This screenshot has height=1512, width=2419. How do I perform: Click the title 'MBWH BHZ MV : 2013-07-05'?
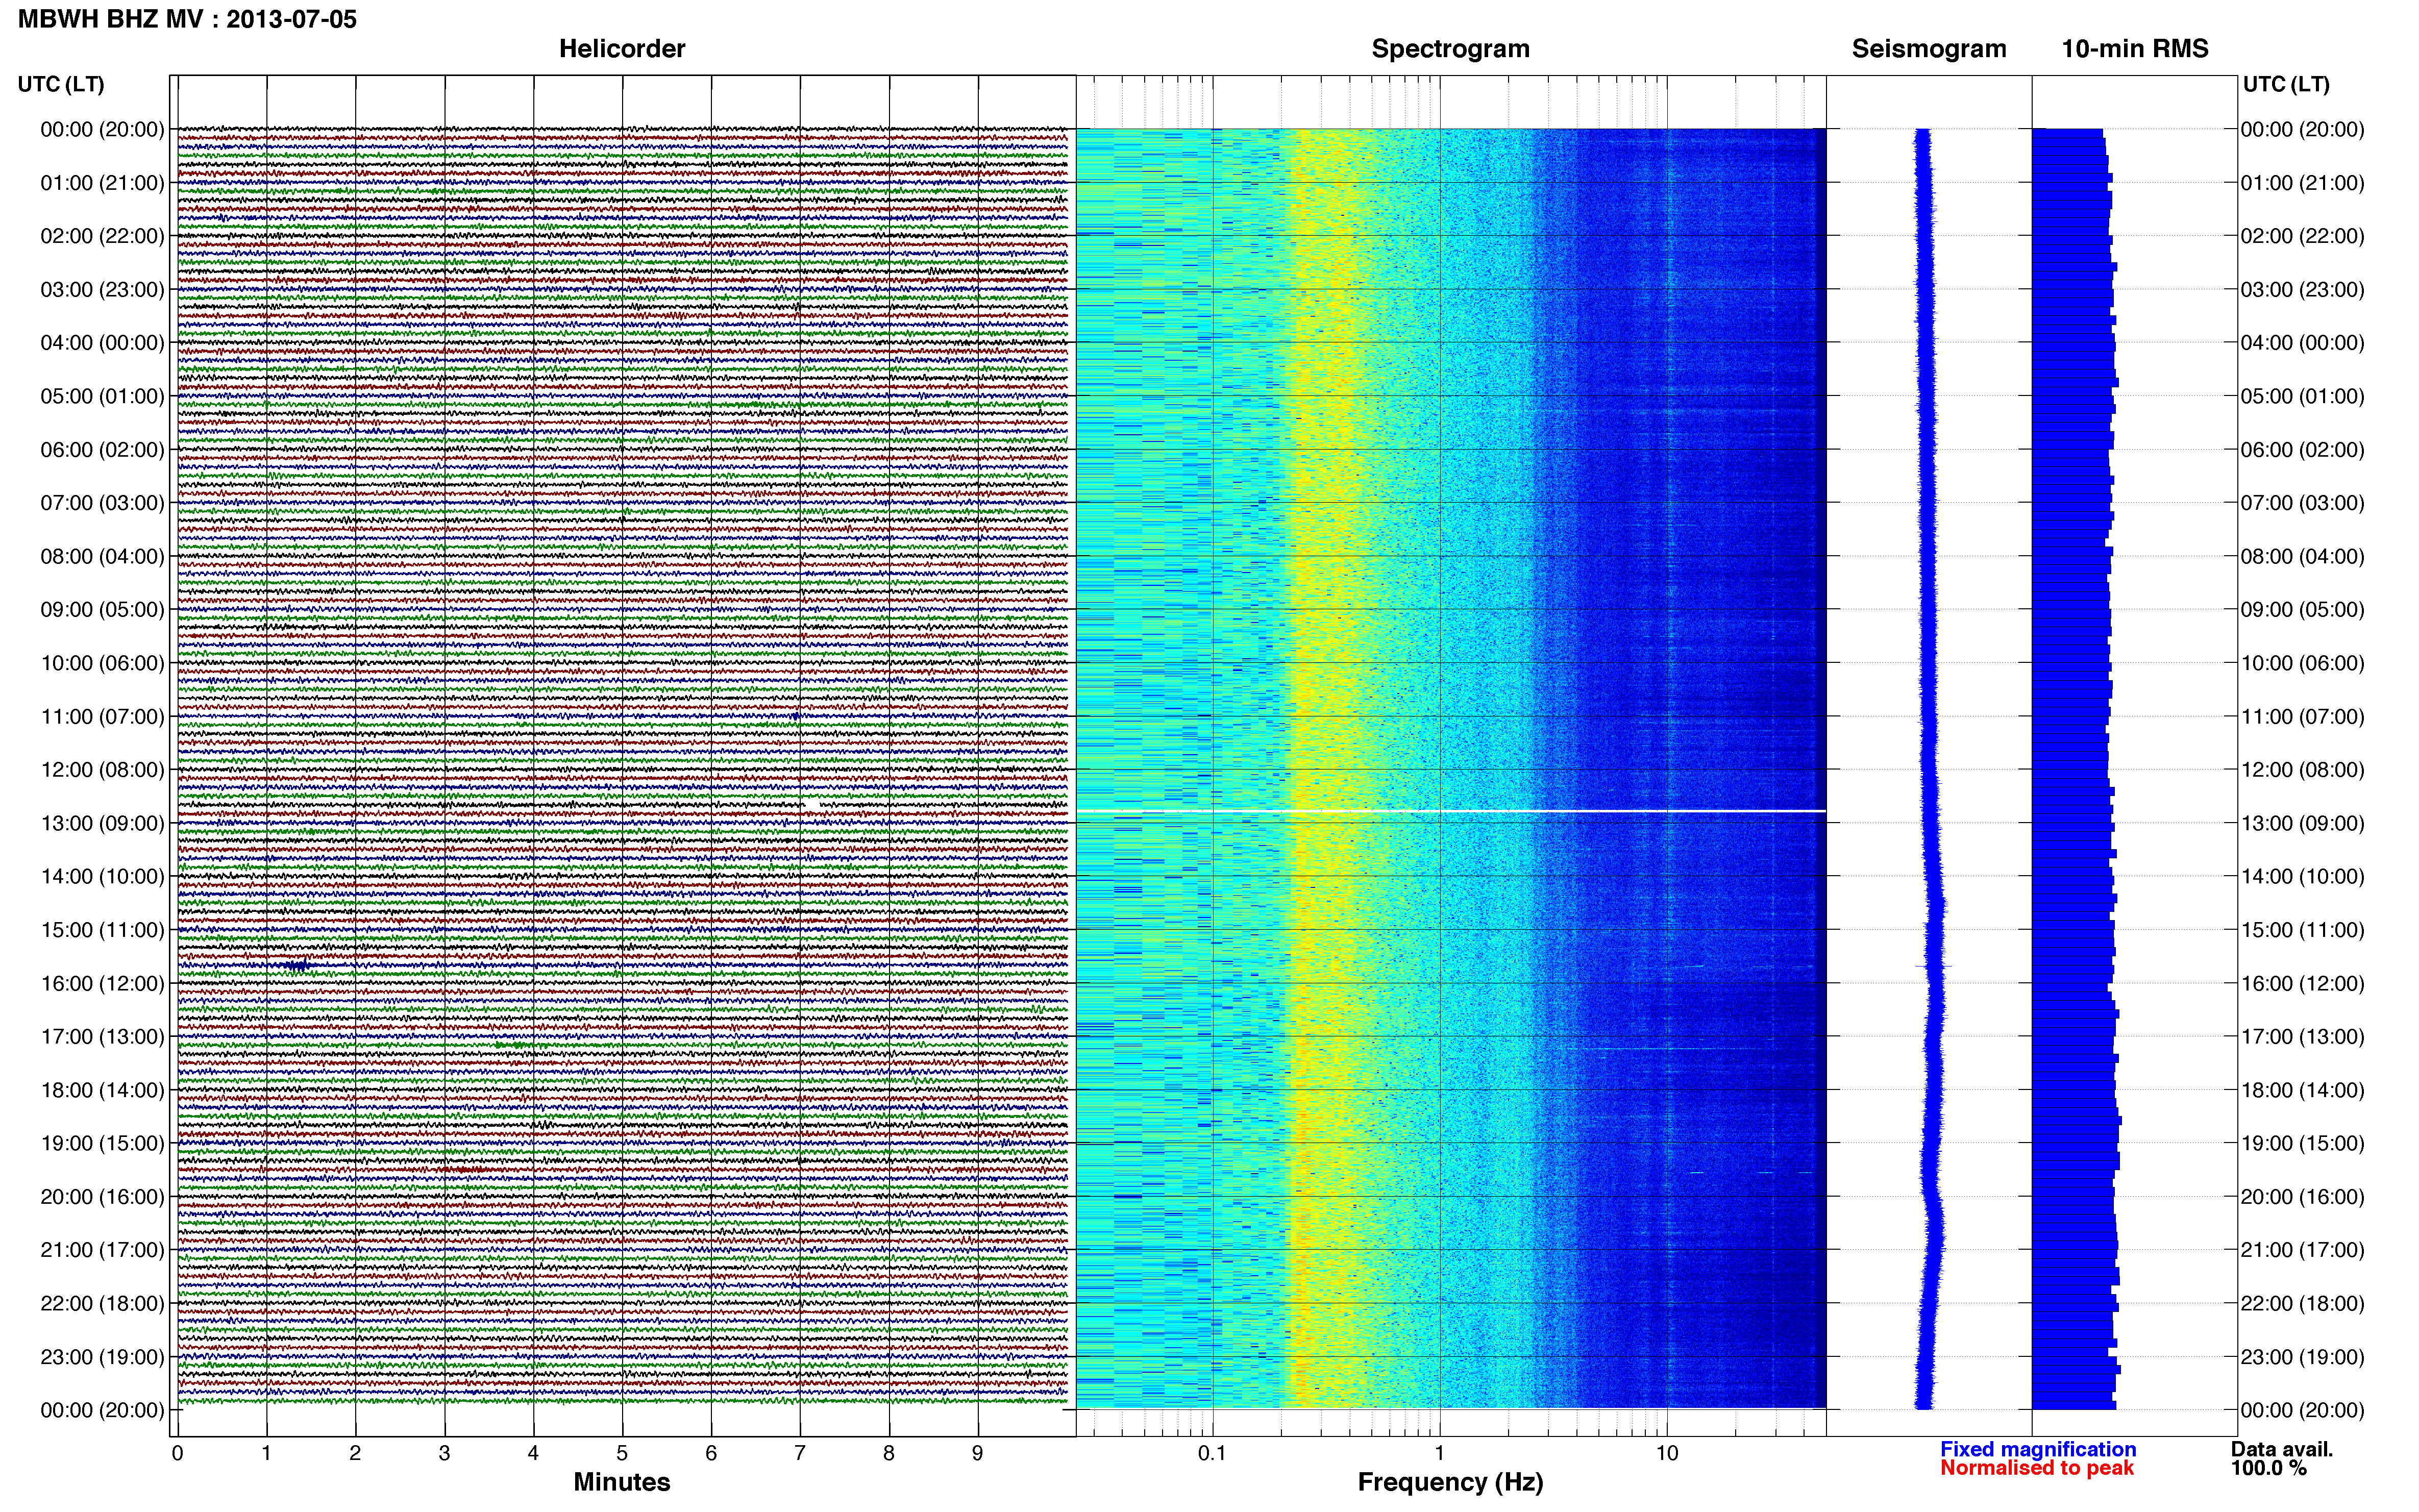pos(187,19)
